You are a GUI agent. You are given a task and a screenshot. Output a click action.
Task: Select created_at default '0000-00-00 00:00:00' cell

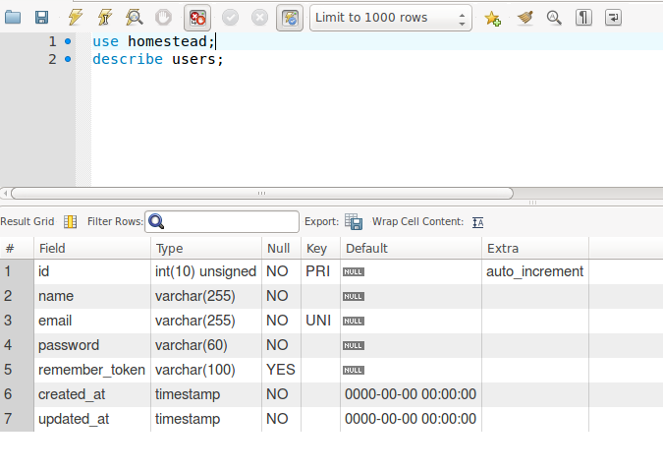(x=411, y=394)
